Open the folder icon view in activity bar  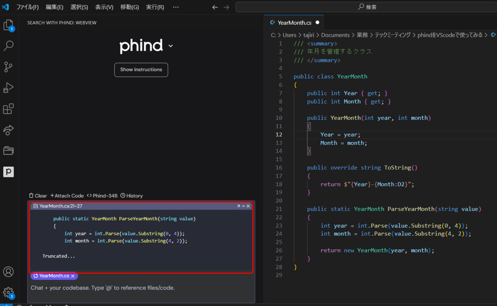[x=9, y=150]
